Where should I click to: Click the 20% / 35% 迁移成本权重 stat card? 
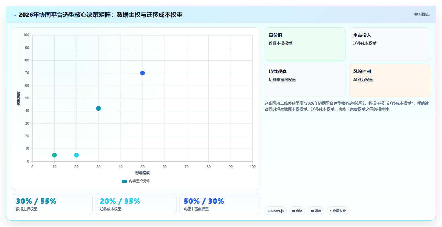click(136, 204)
